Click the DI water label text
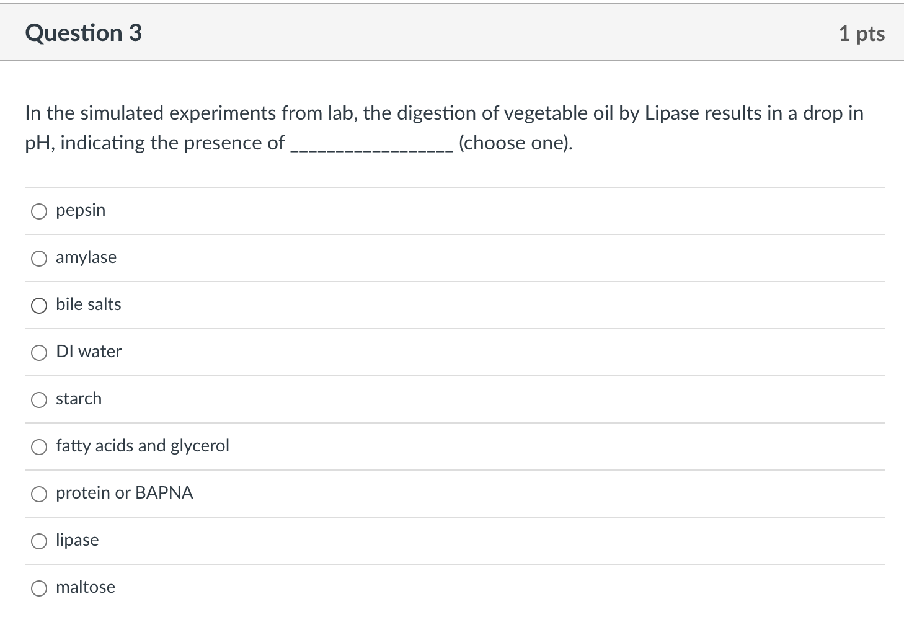Viewport: 904px width, 630px height. click(88, 352)
